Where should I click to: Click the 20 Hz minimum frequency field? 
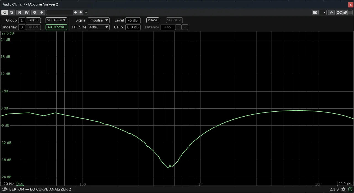pos(9,184)
